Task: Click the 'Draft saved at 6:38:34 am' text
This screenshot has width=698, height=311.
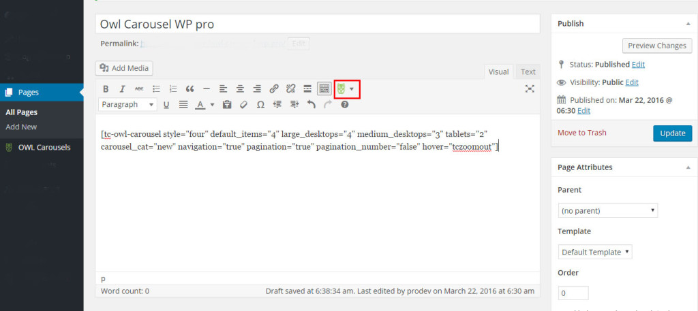Action: pos(311,291)
